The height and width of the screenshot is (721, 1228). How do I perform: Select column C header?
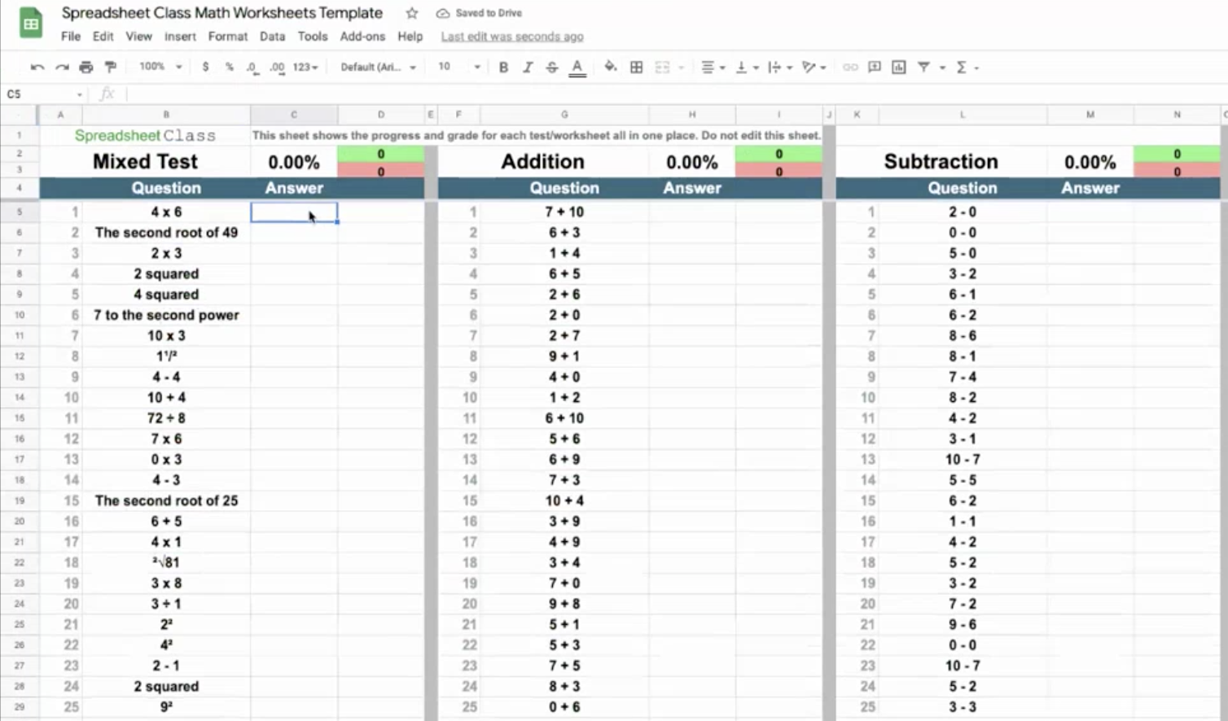pos(294,115)
